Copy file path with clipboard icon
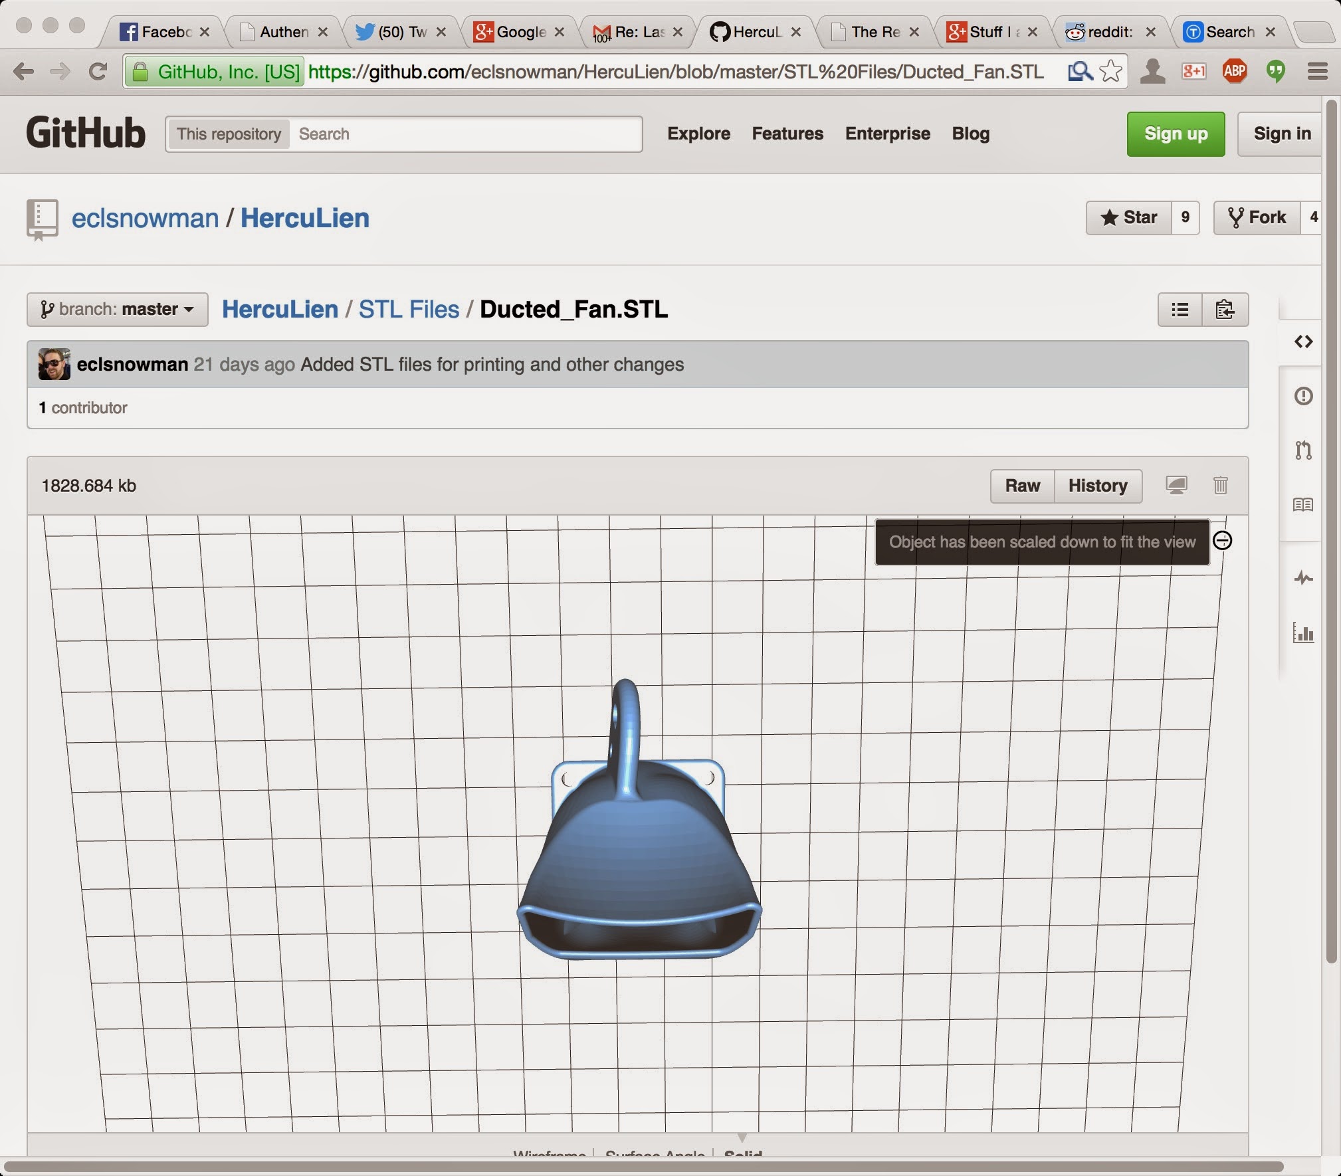The image size is (1341, 1176). click(1225, 310)
